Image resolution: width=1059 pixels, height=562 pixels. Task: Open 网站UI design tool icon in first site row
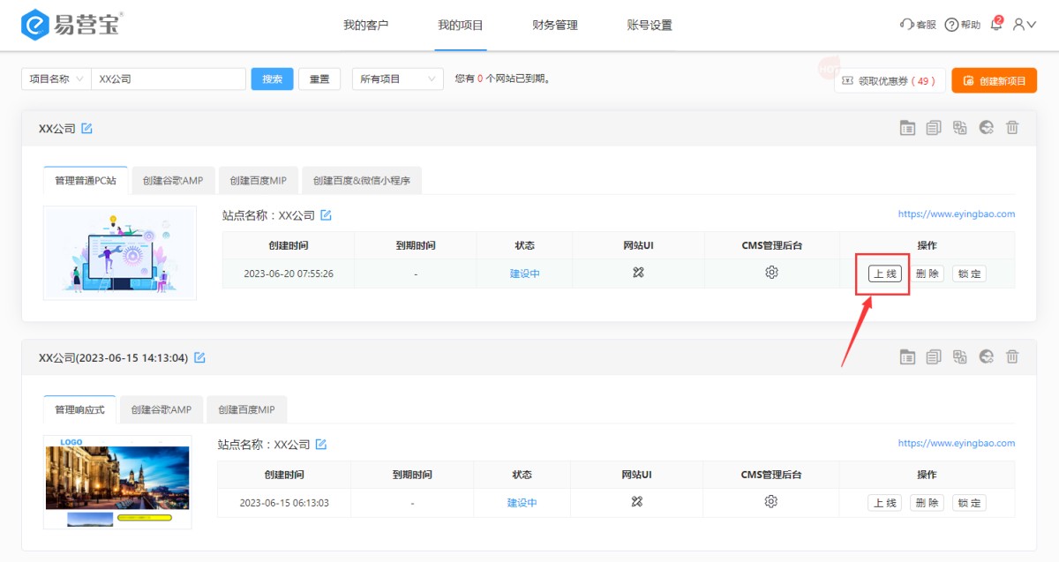pos(638,273)
